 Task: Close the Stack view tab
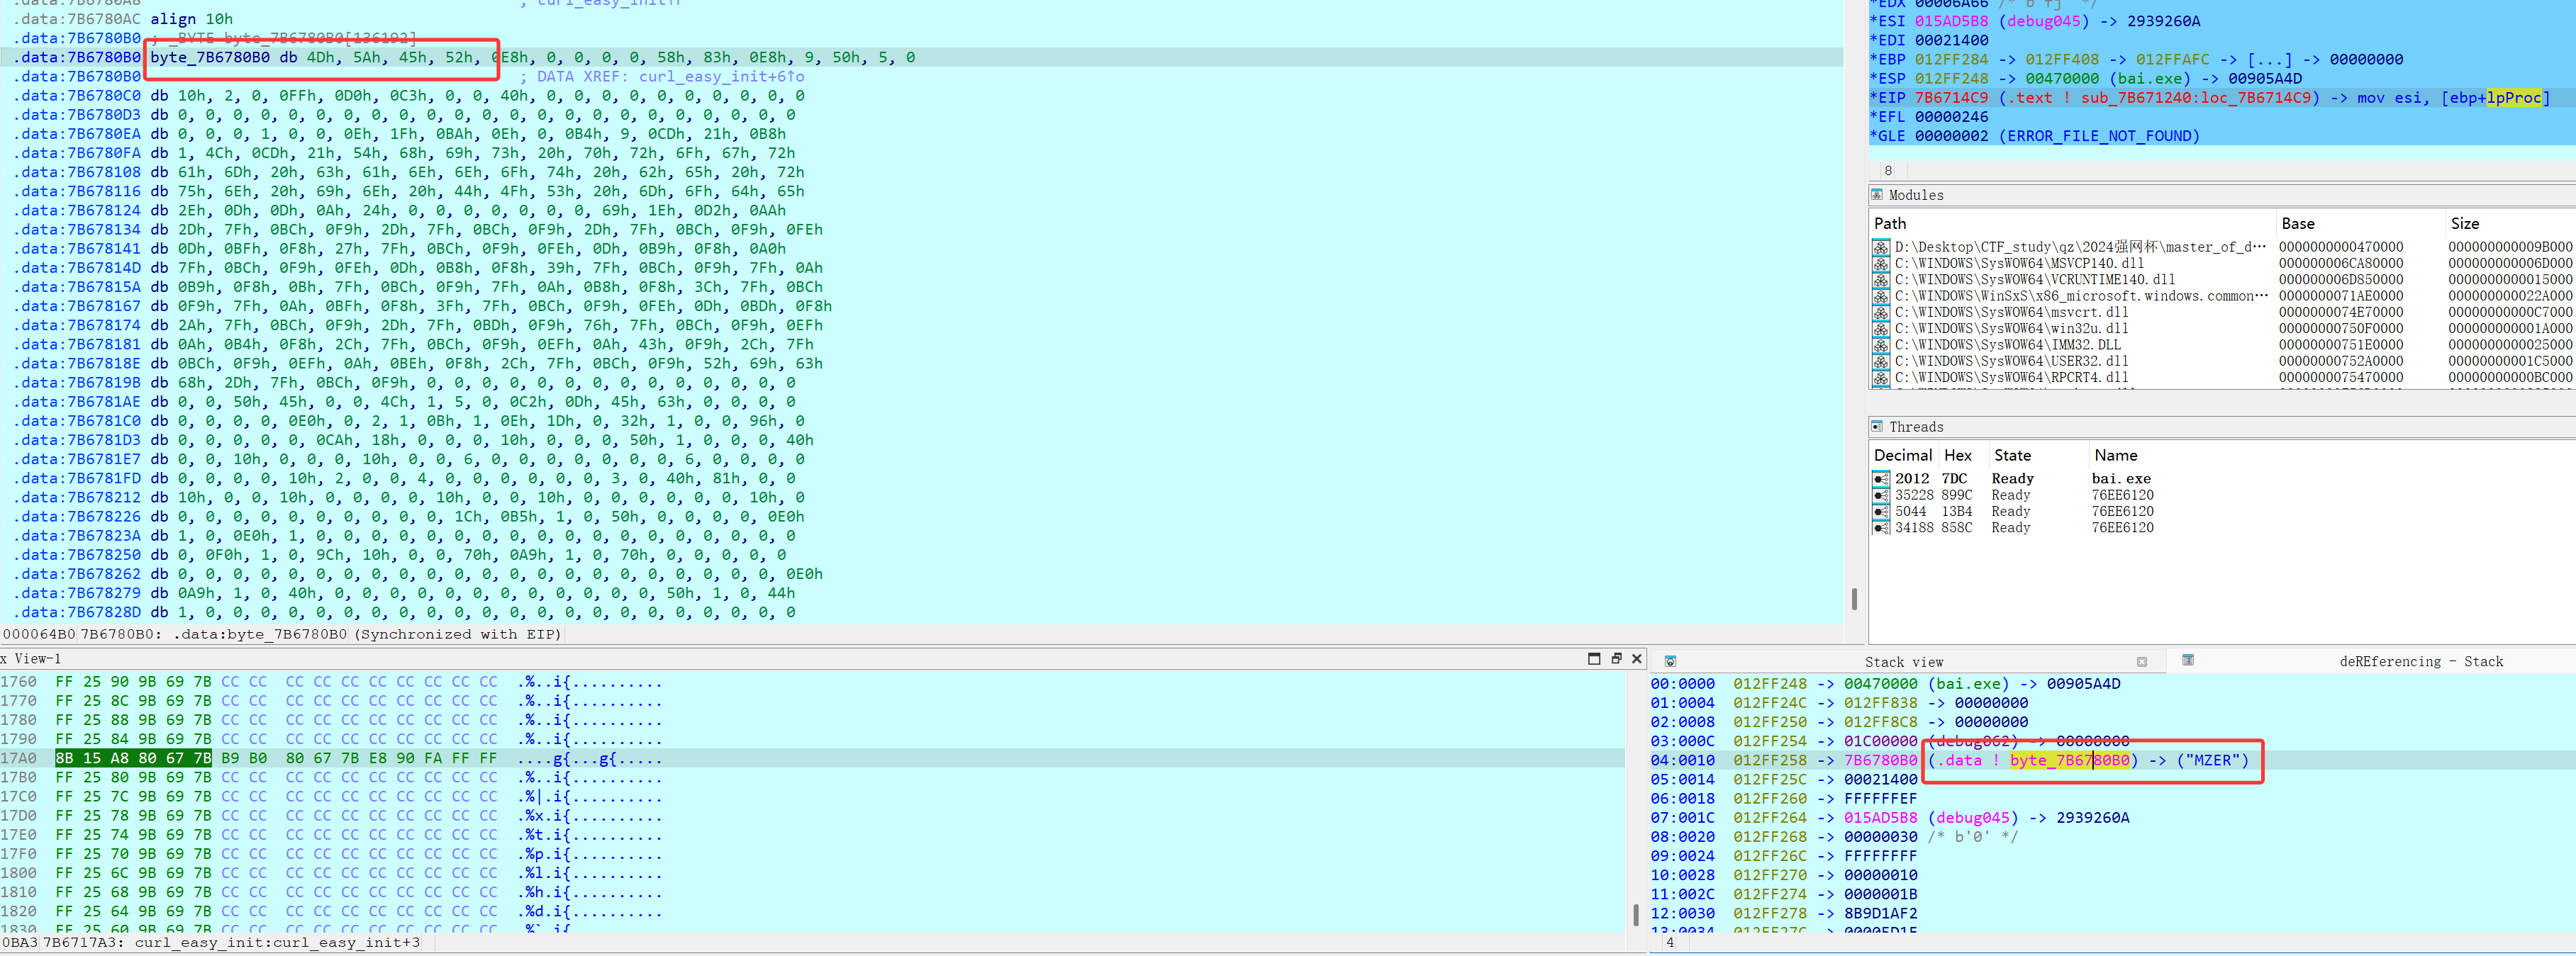point(2142,661)
